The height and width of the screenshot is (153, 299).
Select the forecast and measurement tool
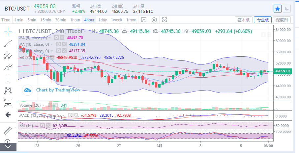point(8,103)
